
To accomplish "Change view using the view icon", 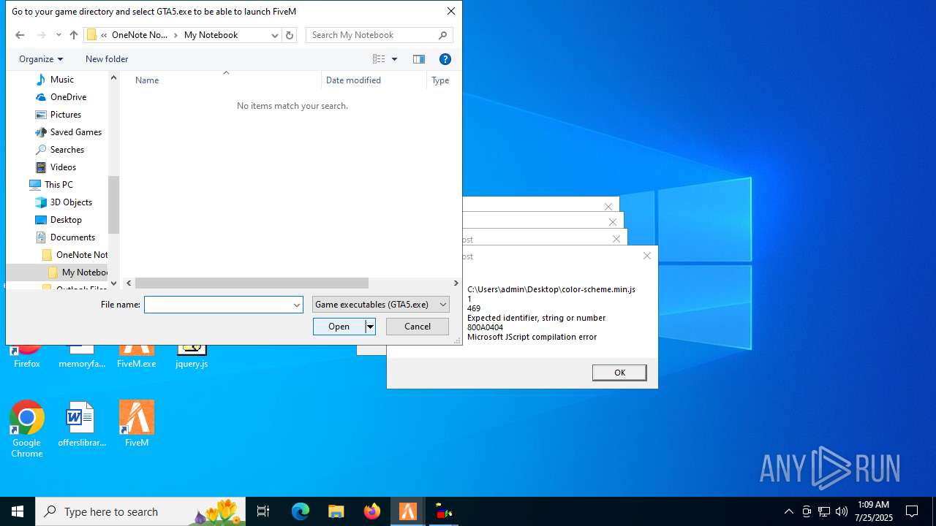I will coord(379,59).
